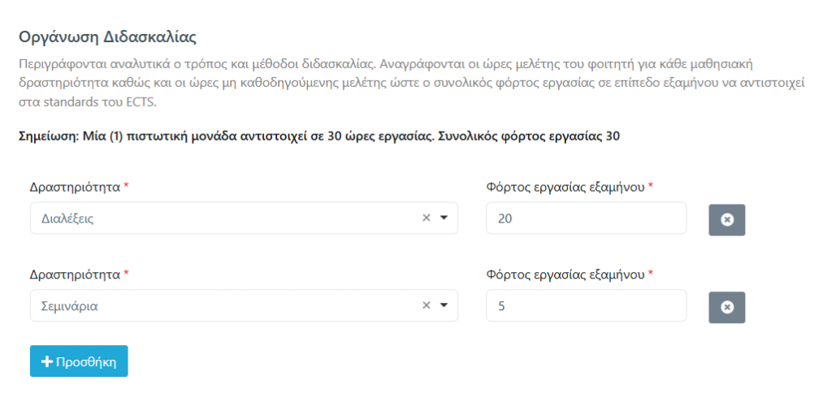The height and width of the screenshot is (402, 832).
Task: Focus the workload field containing 20
Action: [586, 218]
